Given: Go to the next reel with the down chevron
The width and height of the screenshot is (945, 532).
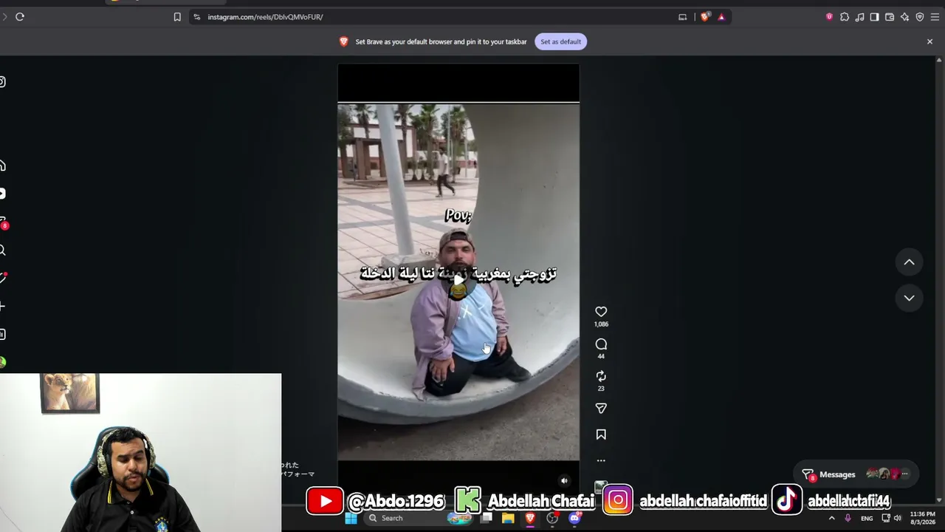Looking at the screenshot, I should [910, 298].
